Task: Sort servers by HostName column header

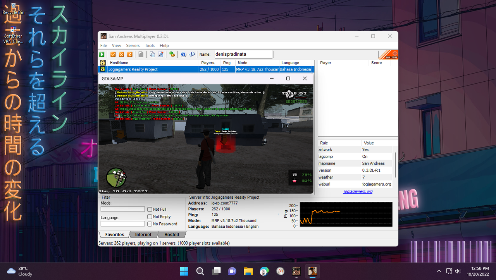Action: pos(153,63)
